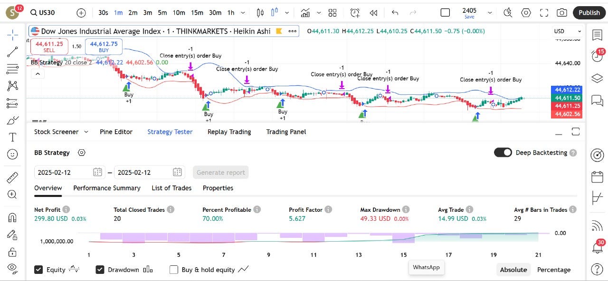
Task: Open notifications bell with badge 30
Action: 598,247
